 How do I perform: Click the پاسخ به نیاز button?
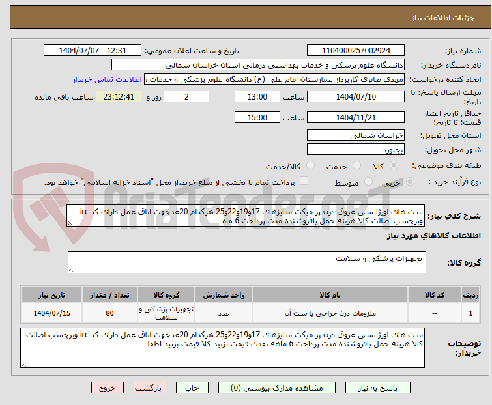pos(378,388)
